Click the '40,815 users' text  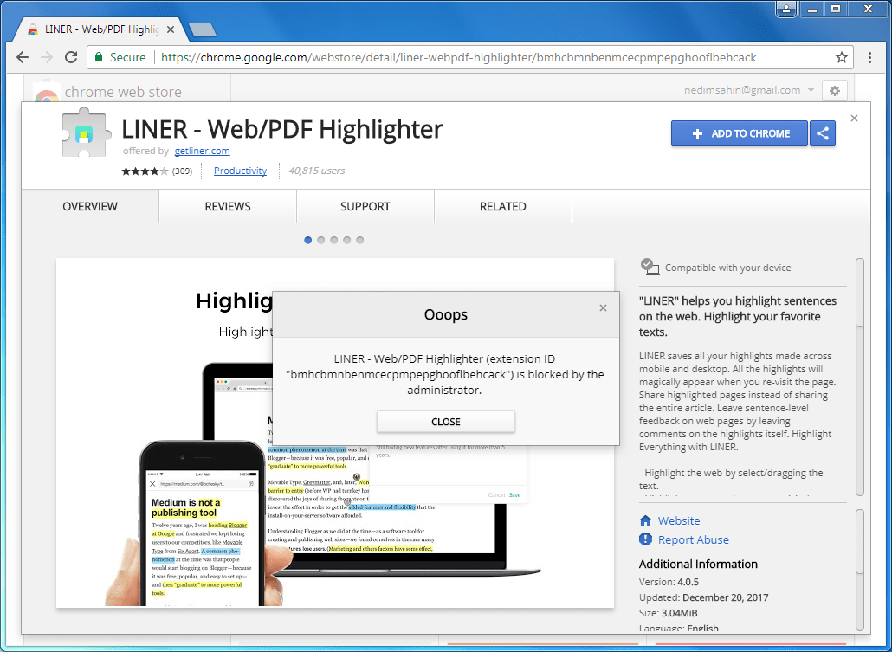coord(316,171)
